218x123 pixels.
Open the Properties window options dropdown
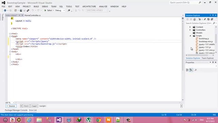coord(210,62)
